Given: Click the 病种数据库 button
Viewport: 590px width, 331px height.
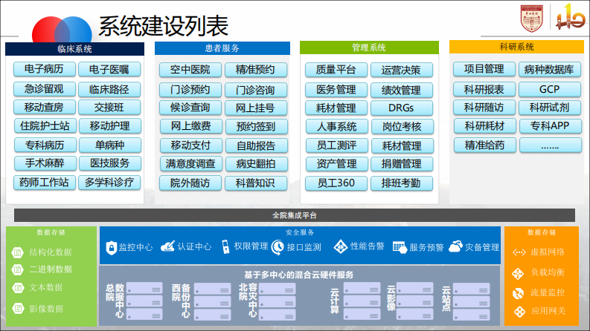Looking at the screenshot, I should [x=549, y=70].
